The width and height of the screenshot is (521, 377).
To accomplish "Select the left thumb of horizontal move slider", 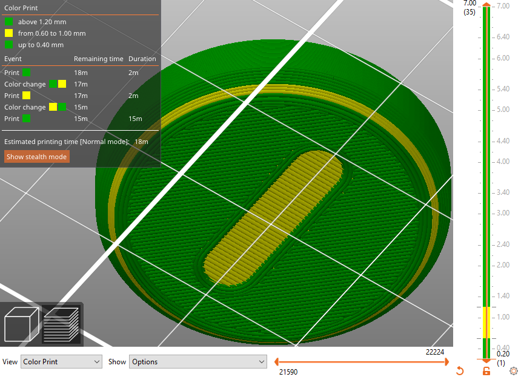I will [276, 362].
